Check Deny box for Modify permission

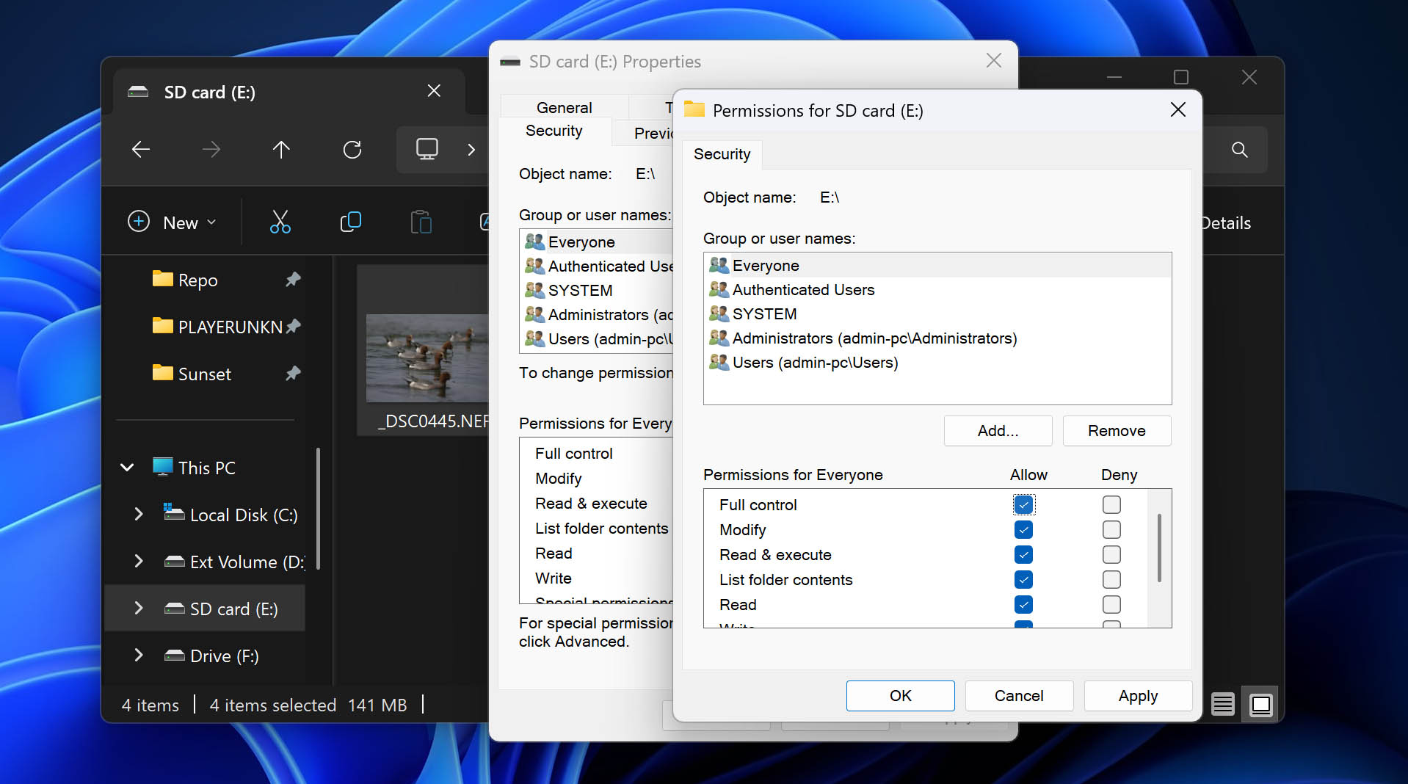1111,530
